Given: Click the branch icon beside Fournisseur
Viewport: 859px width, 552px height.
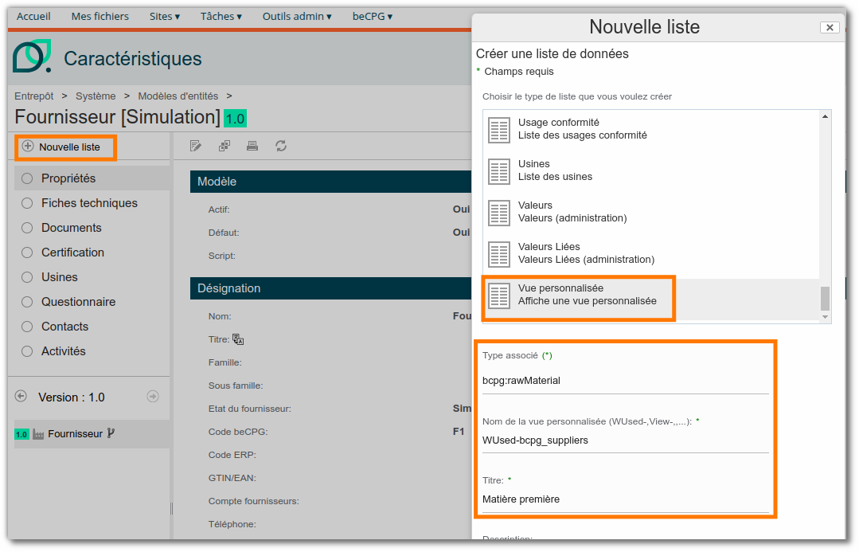Looking at the screenshot, I should (111, 433).
